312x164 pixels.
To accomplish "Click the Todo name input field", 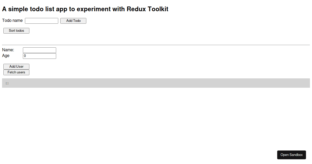I will coord(42,21).
